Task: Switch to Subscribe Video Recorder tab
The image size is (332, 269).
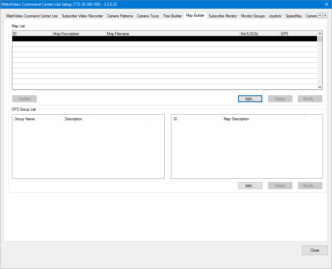Action: tap(82, 16)
